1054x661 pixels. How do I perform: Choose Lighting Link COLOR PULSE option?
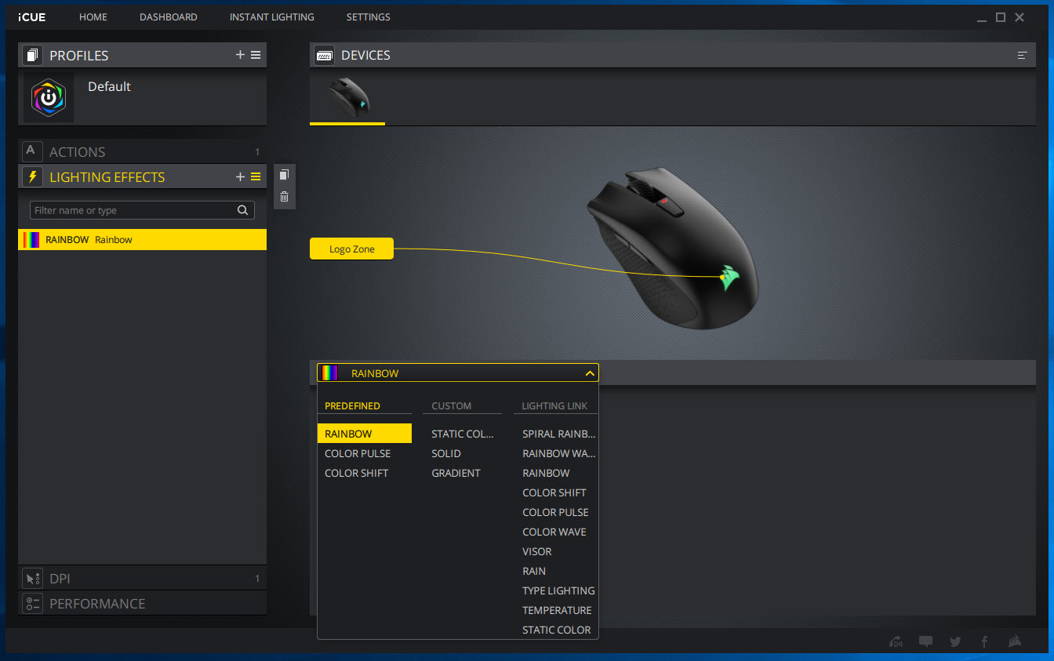point(555,512)
